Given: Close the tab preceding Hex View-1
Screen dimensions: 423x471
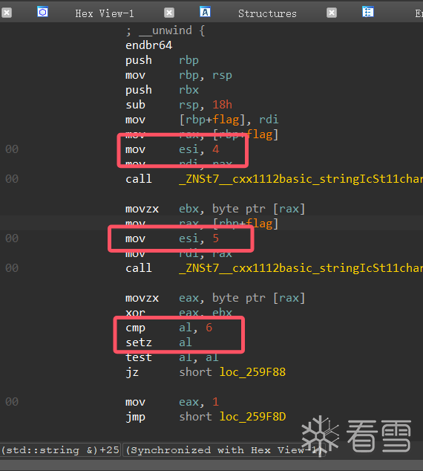Looking at the screenshot, I should click(x=7, y=13).
